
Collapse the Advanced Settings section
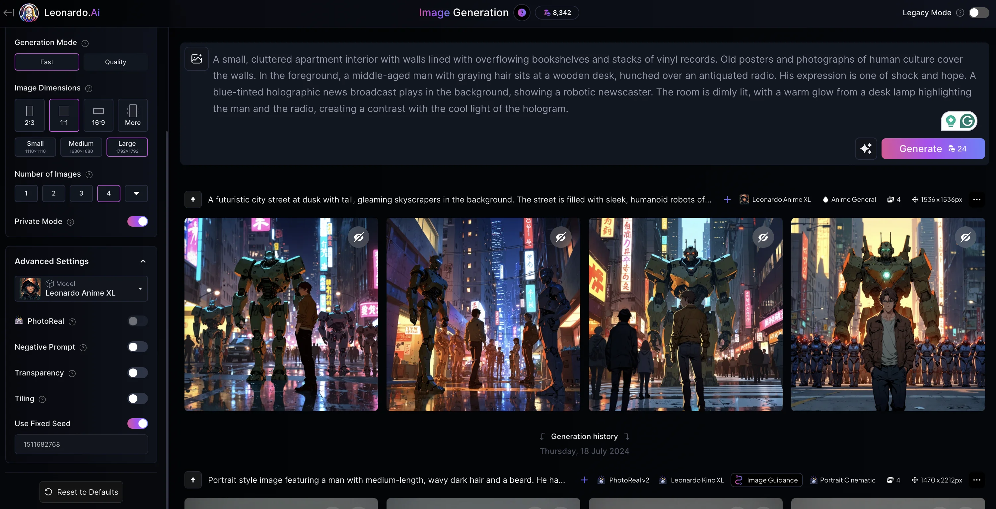point(143,261)
